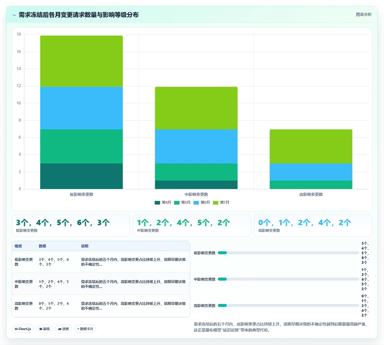Click the 中影响变更数 progress bar
Viewport: 384px width, 345px height.
point(288,279)
